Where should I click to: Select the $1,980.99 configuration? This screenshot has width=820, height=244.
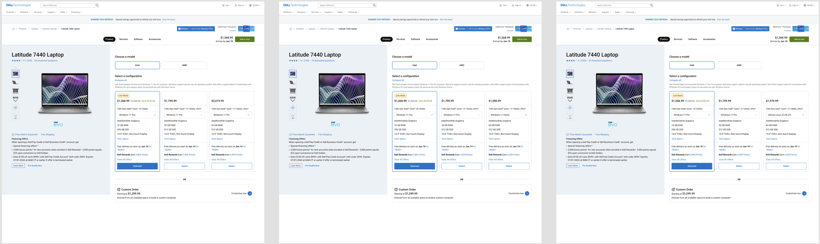coord(509,166)
